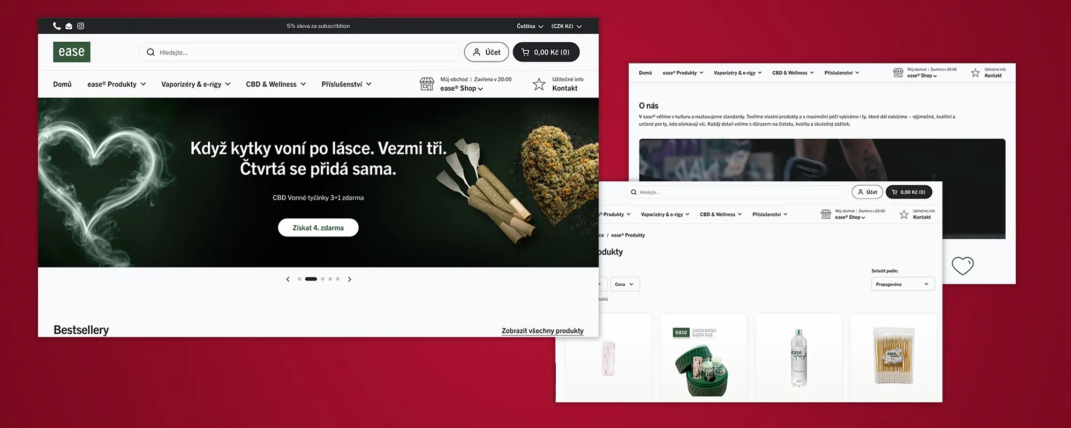Click the phone icon in main window top bar

click(57, 26)
